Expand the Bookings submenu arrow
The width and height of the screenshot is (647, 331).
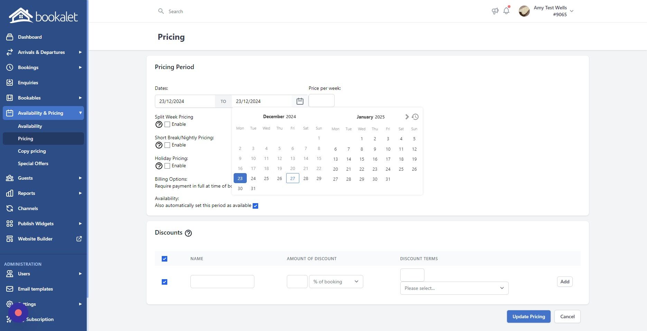tap(80, 67)
